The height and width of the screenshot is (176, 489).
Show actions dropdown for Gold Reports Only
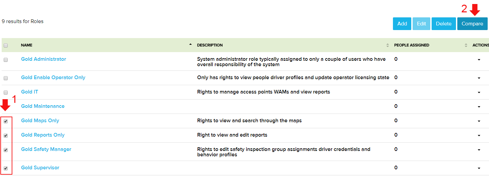tap(479, 136)
